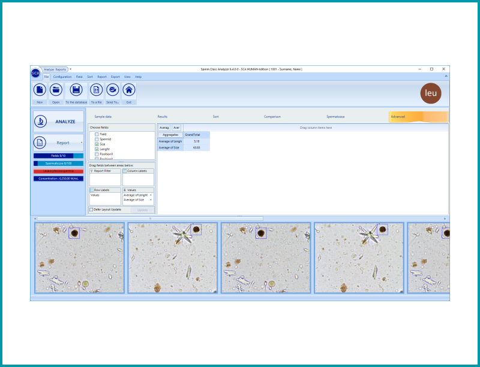The height and width of the screenshot is (367, 480).
Task: Open Average of Size value dropdown
Action: (x=151, y=200)
